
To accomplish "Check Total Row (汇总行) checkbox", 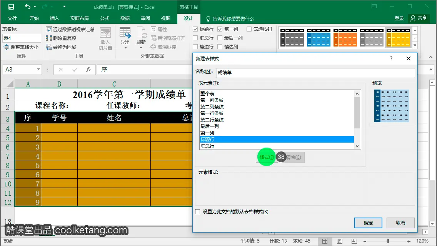I will pyautogui.click(x=195, y=38).
